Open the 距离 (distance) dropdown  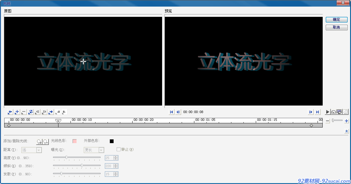(32, 150)
